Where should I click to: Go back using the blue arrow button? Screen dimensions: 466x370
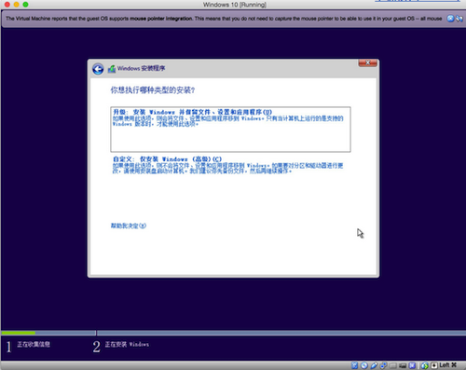[98, 69]
